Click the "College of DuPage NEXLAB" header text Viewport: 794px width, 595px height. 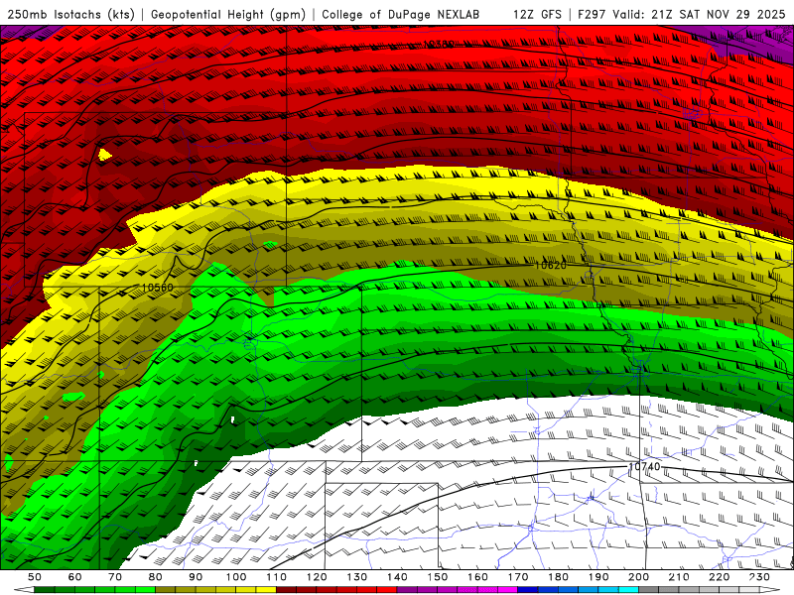(x=401, y=14)
